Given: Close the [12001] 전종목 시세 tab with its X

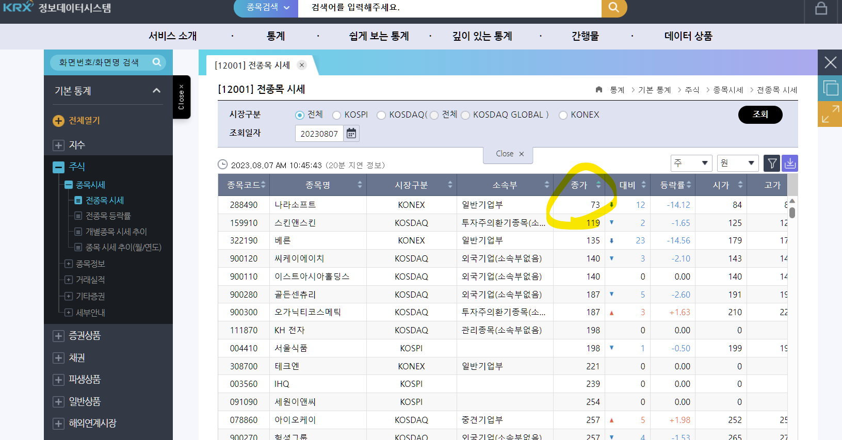Looking at the screenshot, I should point(302,65).
